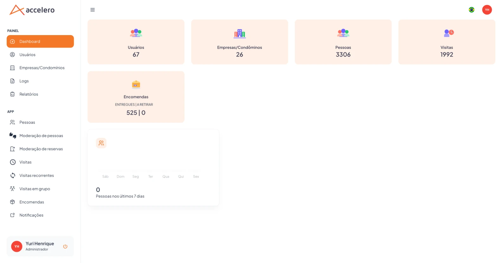Image resolution: width=502 pixels, height=263 pixels.
Task: Click the colorful people icon on Usuários card
Action: pos(136,33)
